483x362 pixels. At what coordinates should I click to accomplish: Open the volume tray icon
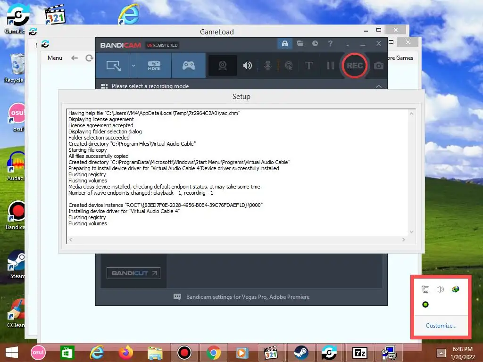coord(440,289)
